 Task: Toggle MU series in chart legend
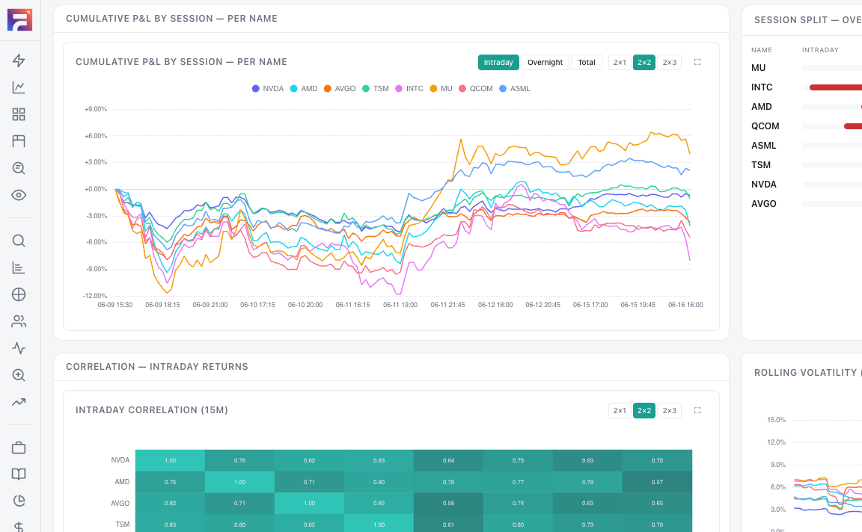[441, 88]
